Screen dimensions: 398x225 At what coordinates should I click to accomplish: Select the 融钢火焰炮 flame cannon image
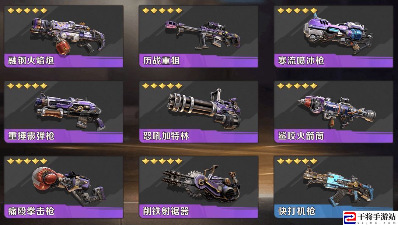coord(67,35)
